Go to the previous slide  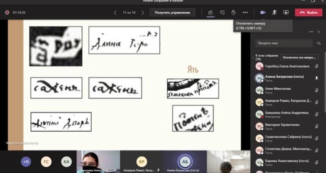pos(115,13)
